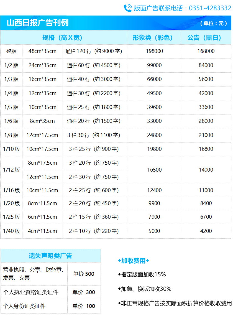233x316 pixels.
Task: Select the 12cm*17.5cm size cell
Action: [42, 135]
